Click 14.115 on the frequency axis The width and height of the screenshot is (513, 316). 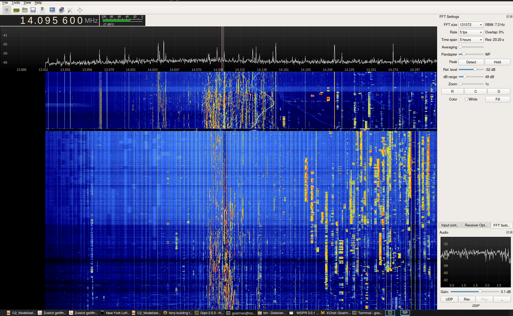click(x=240, y=70)
